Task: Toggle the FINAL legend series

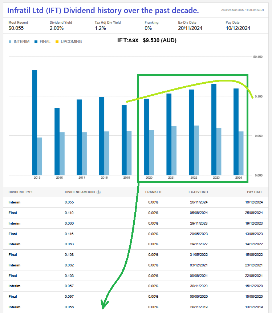Action: [42, 41]
